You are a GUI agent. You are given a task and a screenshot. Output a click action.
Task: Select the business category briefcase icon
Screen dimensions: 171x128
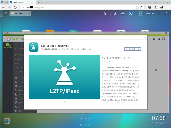click(16, 82)
